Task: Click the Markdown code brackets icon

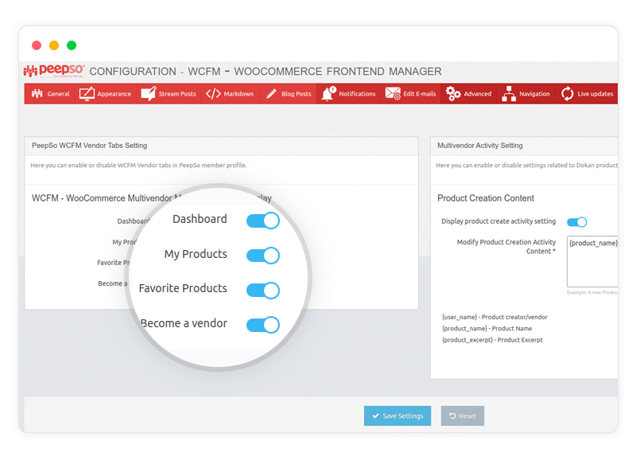Action: coord(213,94)
